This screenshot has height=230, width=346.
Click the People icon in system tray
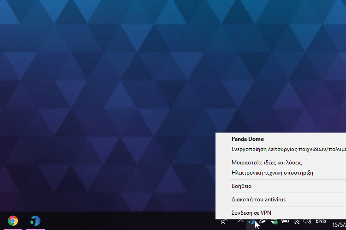coord(224,222)
